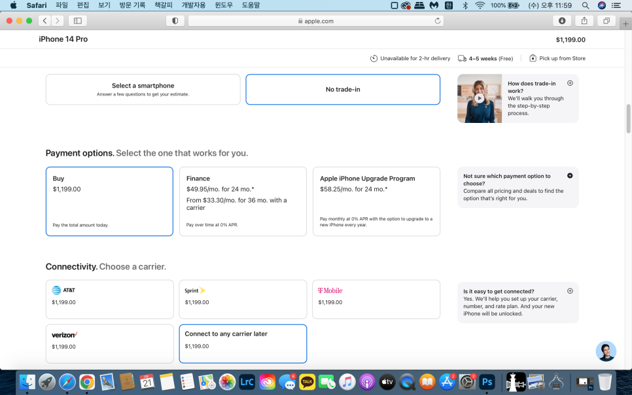Screen dimensions: 632x395
Task: Open the 보기 menu
Action: [x=105, y=5]
